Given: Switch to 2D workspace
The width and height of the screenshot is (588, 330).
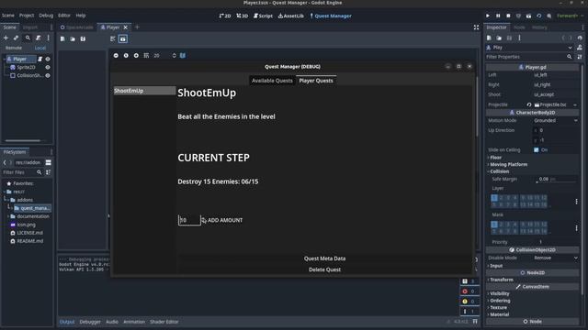Looking at the screenshot, I should tap(225, 16).
